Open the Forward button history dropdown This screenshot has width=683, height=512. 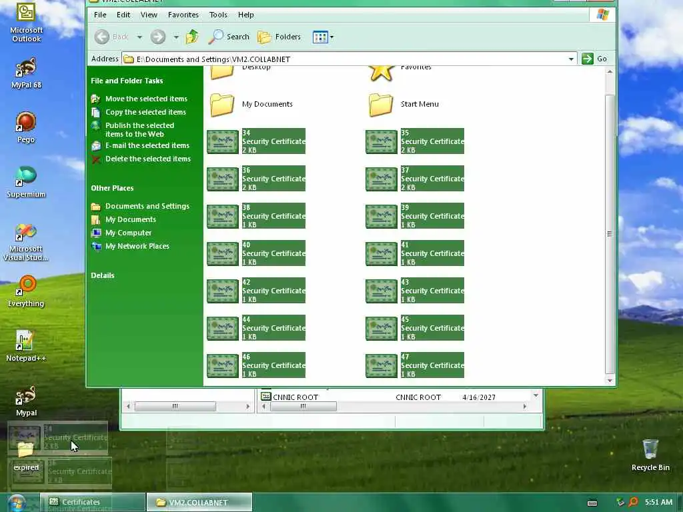tap(176, 37)
